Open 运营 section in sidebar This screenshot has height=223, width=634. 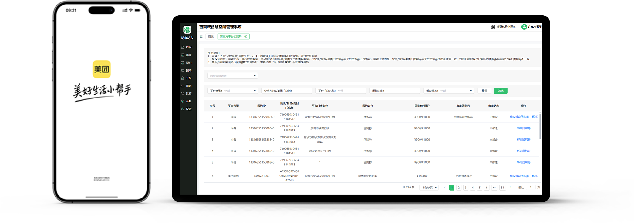pyautogui.click(x=187, y=93)
